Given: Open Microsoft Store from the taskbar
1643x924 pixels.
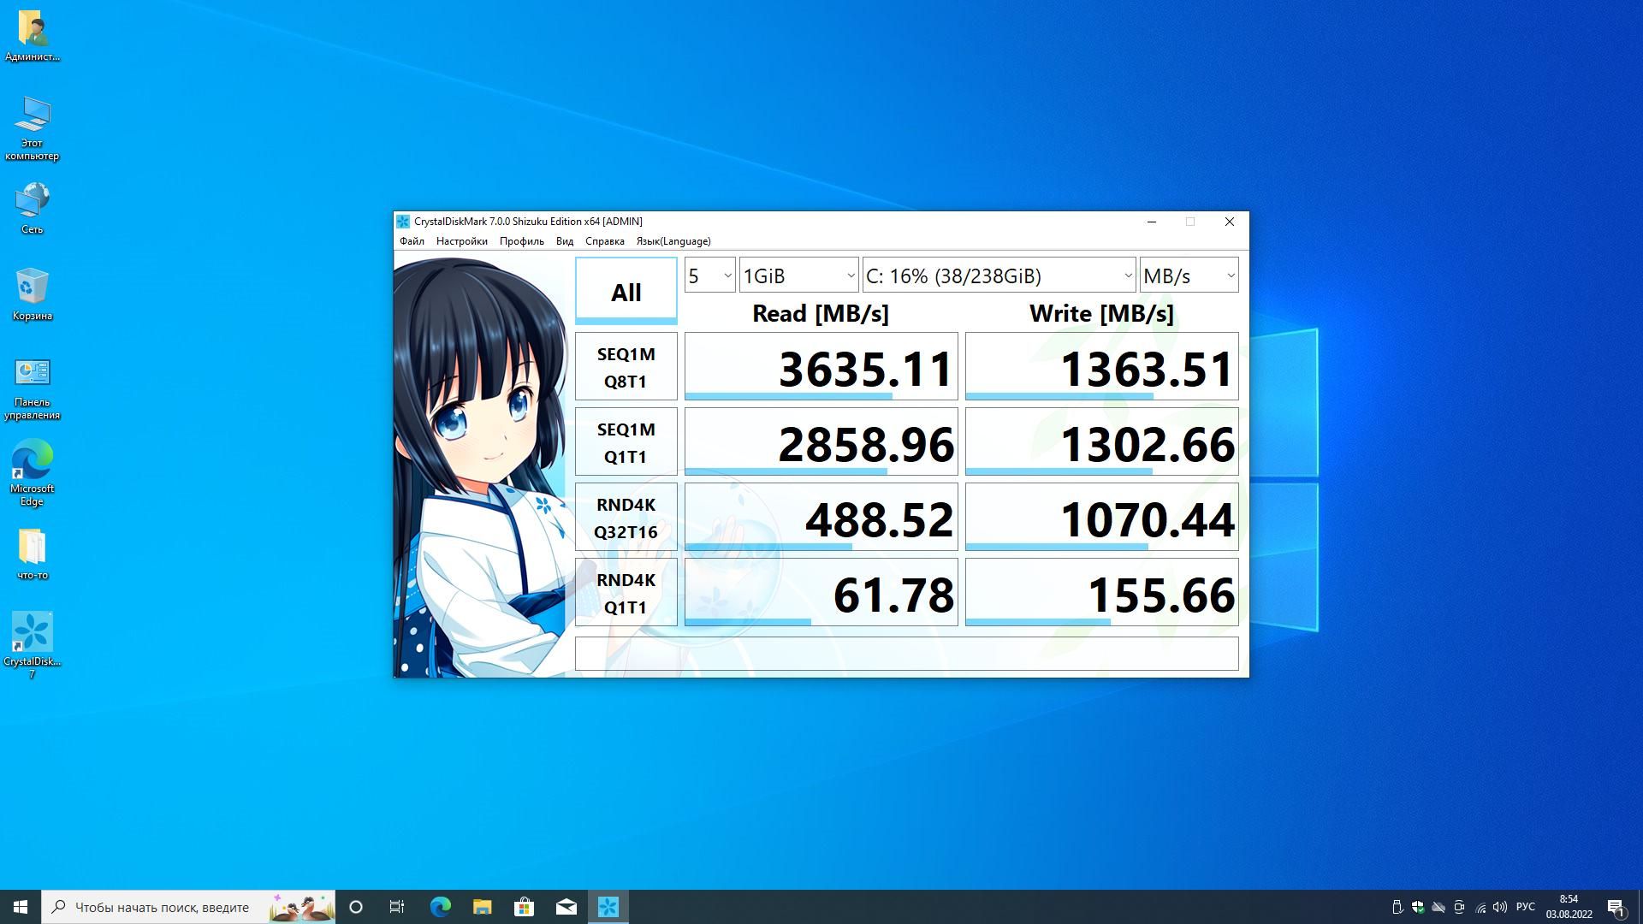Looking at the screenshot, I should (524, 907).
